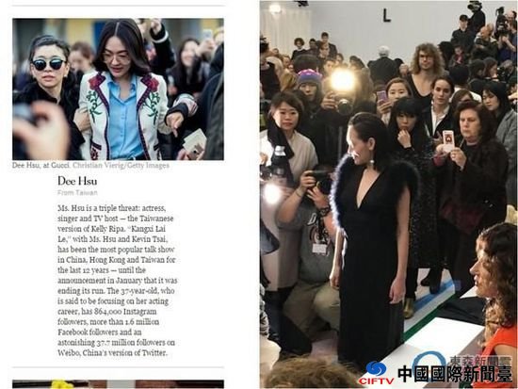Image resolution: width=518 pixels, height=389 pixels.
Task: Click the sunglasses on the woman at left
Action: [48, 64]
